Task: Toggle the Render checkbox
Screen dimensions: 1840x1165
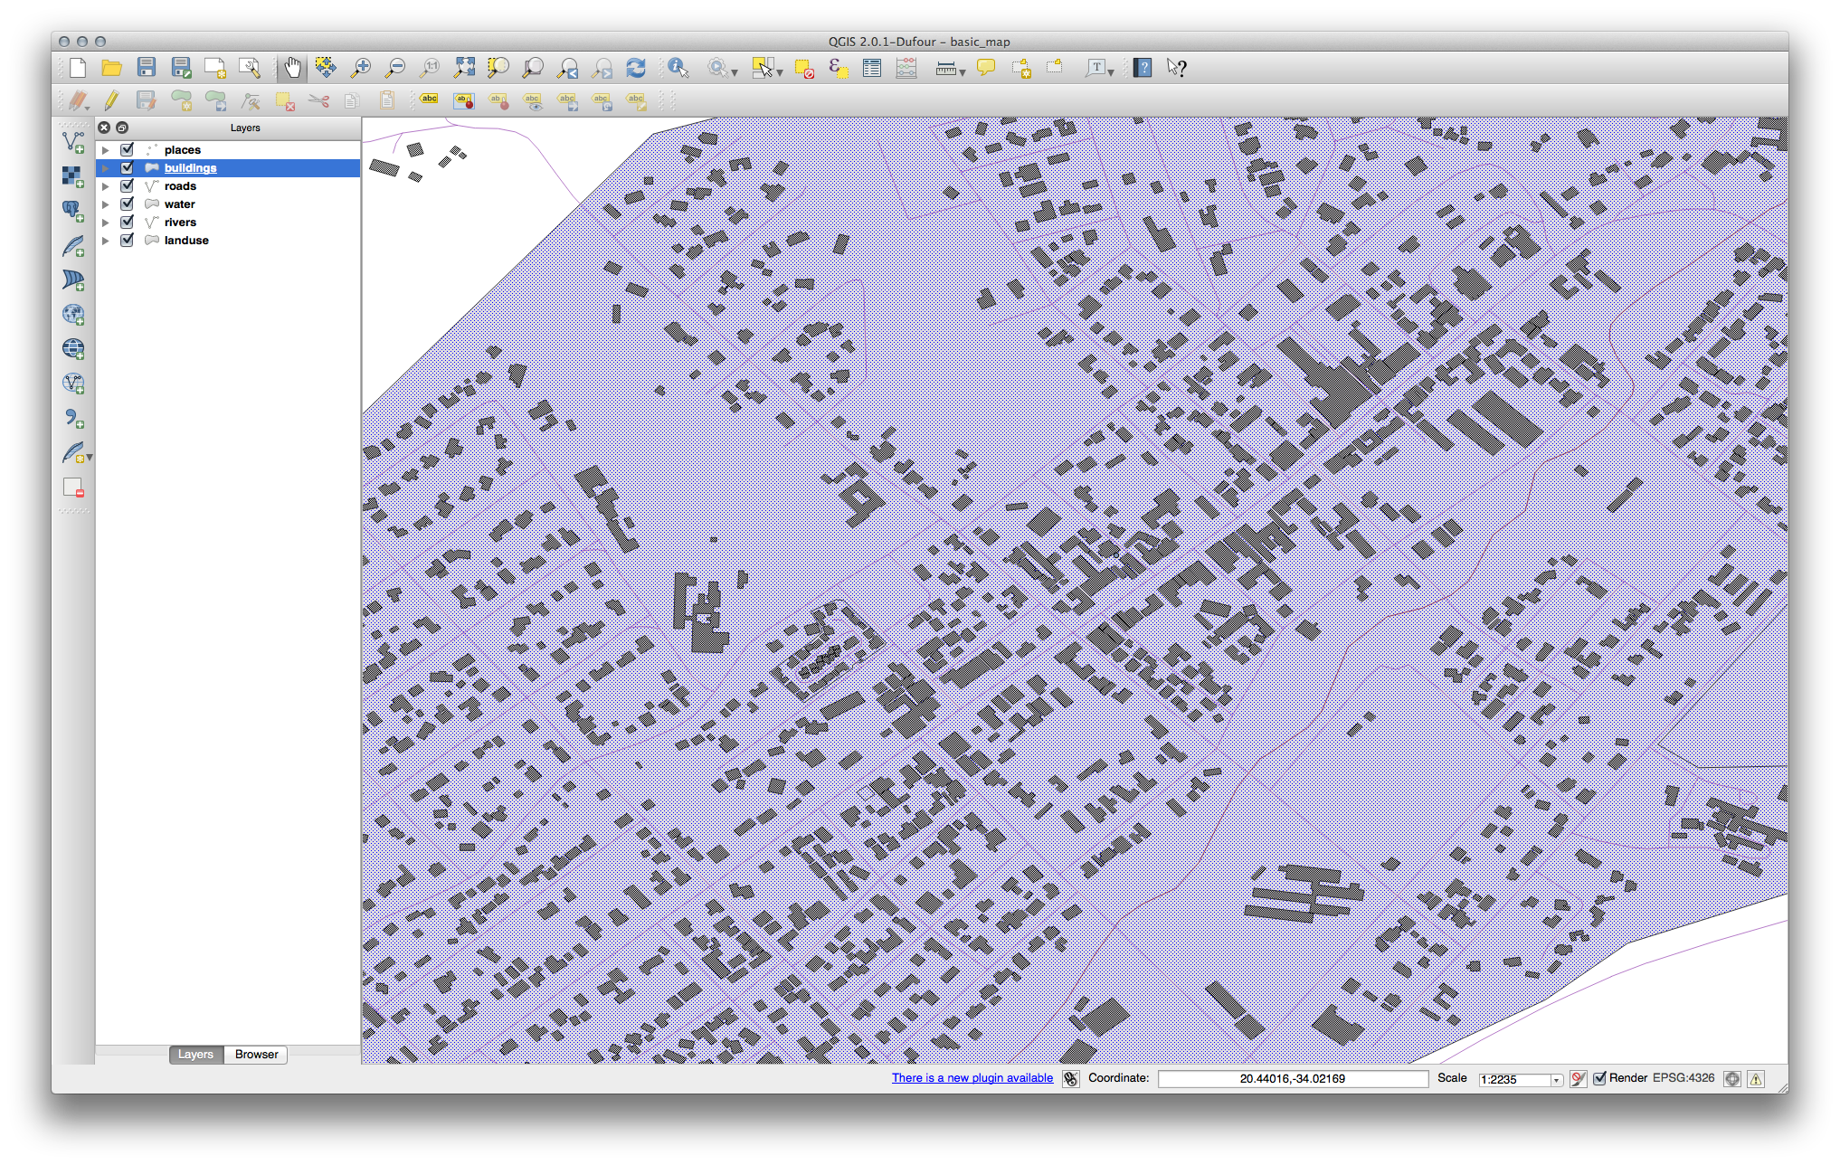Action: 1599,1078
